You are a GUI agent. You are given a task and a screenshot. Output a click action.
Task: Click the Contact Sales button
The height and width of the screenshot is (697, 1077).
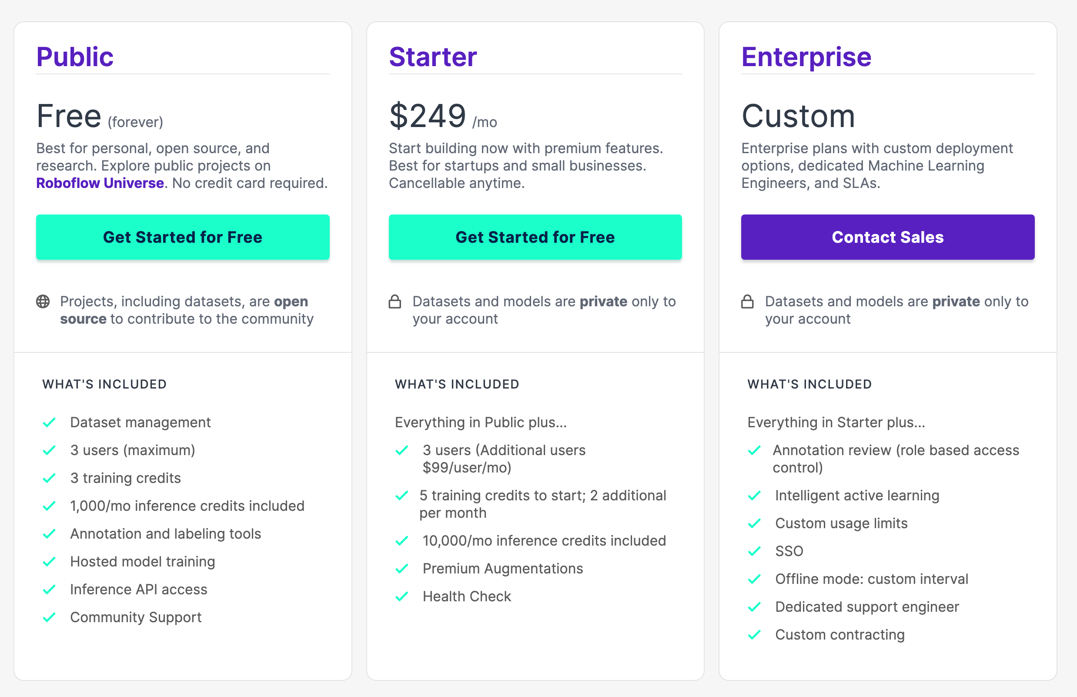887,237
